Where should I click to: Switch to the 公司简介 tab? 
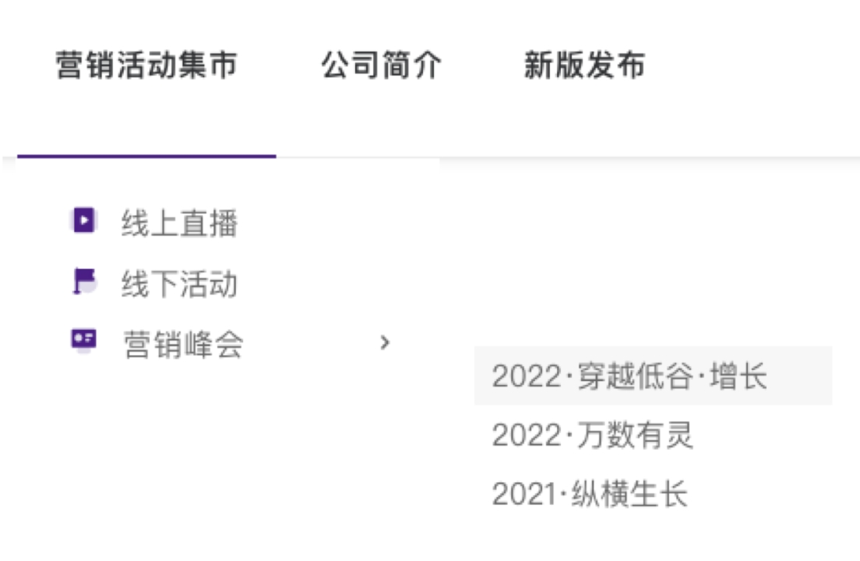(382, 65)
